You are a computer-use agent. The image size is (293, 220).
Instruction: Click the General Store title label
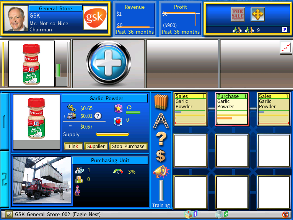click(55, 8)
